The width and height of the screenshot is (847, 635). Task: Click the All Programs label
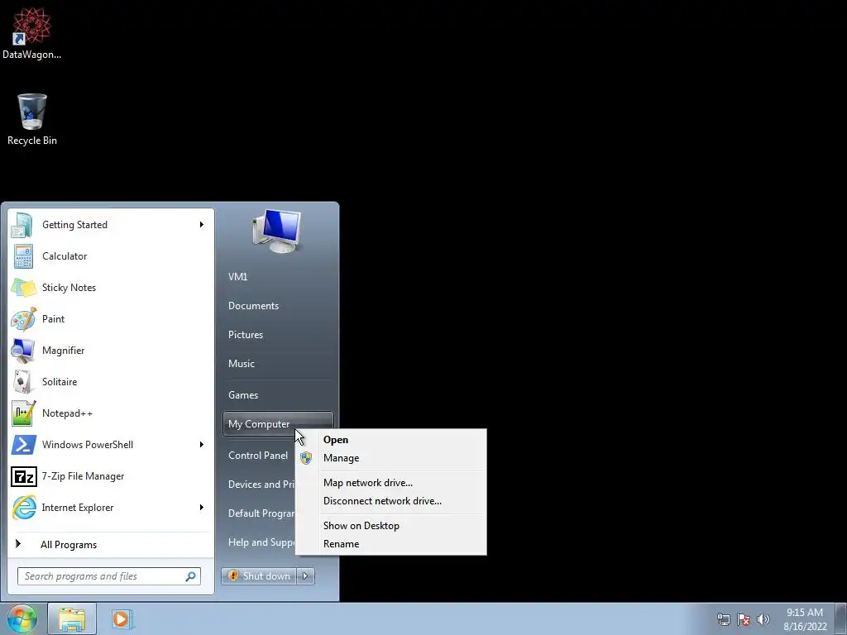coord(69,545)
